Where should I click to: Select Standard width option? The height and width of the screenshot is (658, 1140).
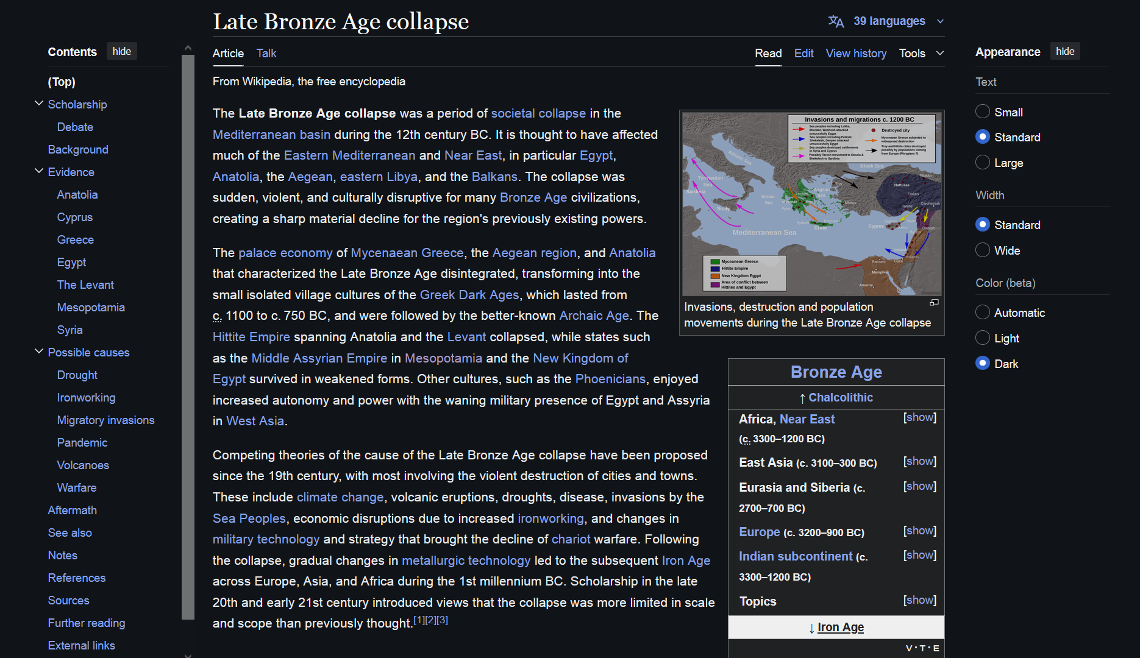(x=983, y=224)
